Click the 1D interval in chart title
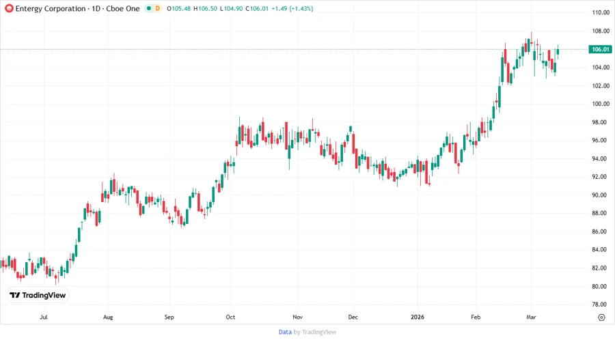Viewport: 615px width, 340px height. pos(96,8)
